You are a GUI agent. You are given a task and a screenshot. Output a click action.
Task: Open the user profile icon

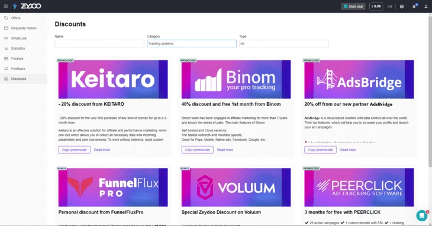tap(425, 7)
